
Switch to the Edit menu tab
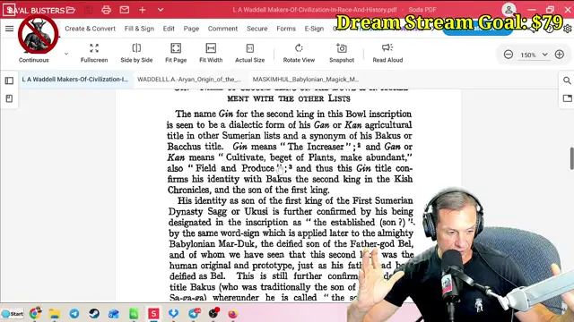coord(169,29)
